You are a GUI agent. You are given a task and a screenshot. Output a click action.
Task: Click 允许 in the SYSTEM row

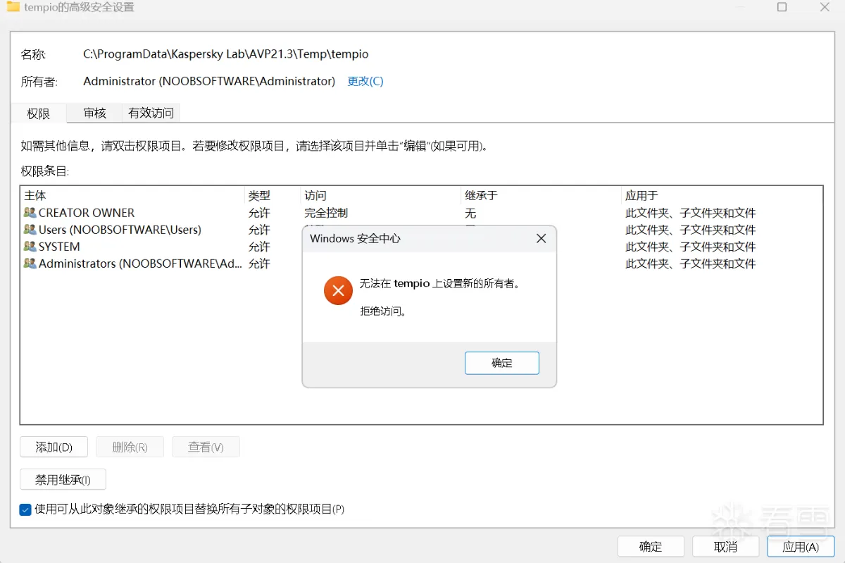coord(259,247)
